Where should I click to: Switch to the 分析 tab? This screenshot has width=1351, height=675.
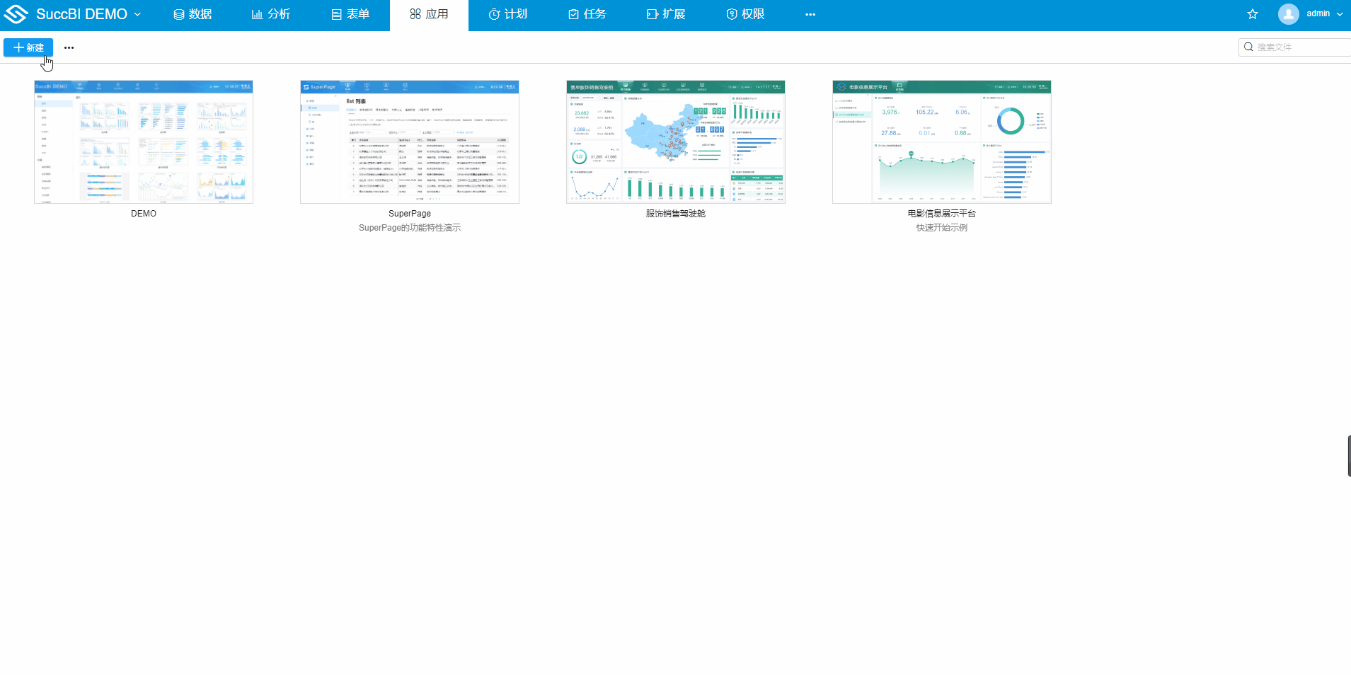(x=271, y=14)
